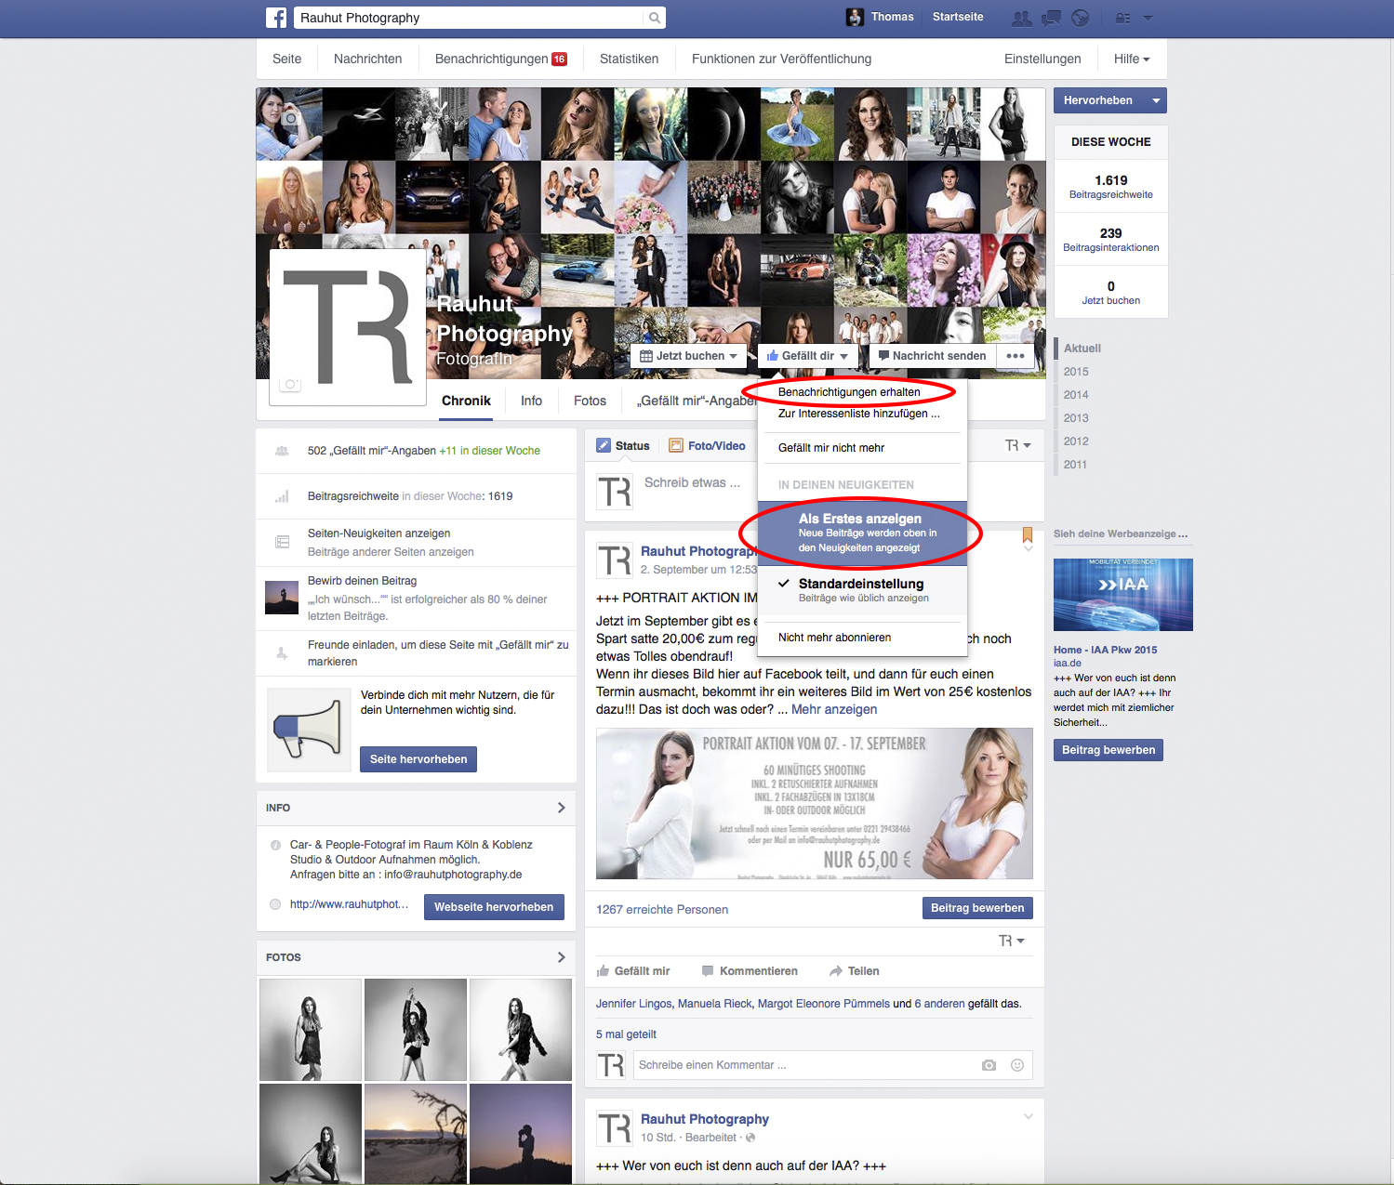Click the Nachricht senden button
This screenshot has height=1185, width=1394.
(x=932, y=356)
